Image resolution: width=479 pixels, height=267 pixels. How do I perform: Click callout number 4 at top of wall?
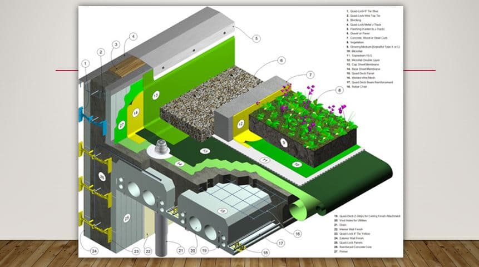tap(133, 37)
